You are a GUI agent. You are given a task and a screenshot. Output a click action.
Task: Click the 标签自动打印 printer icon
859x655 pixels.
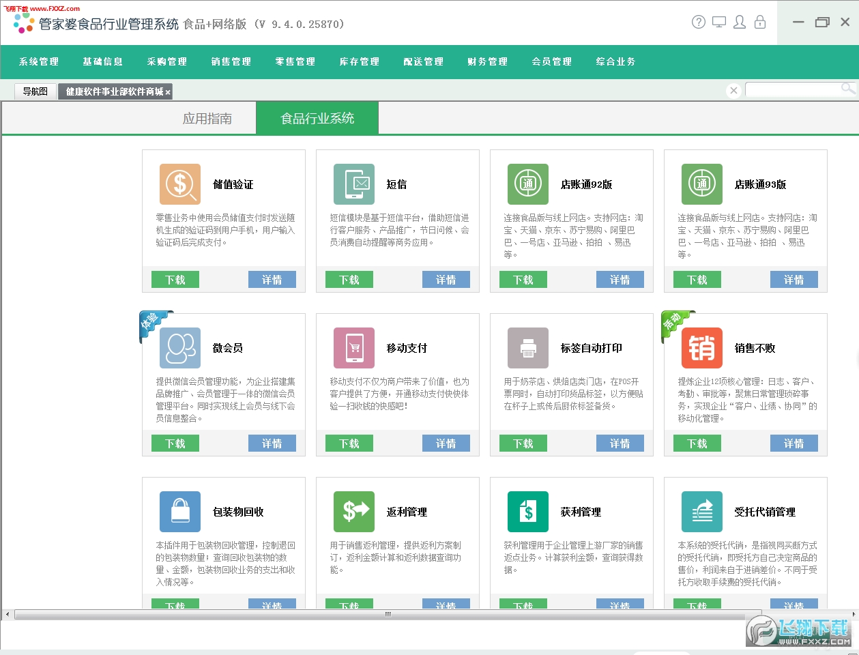[x=527, y=347]
